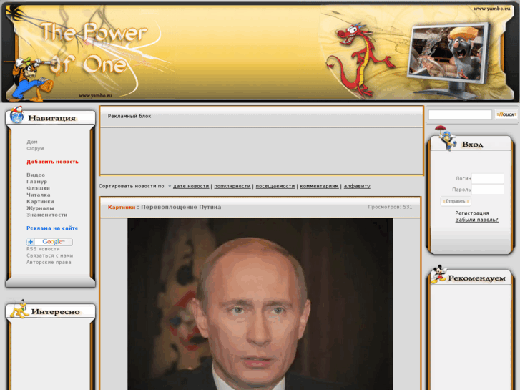Open the Читалка category
Viewport: 520px width, 390px height.
pyautogui.click(x=39, y=195)
